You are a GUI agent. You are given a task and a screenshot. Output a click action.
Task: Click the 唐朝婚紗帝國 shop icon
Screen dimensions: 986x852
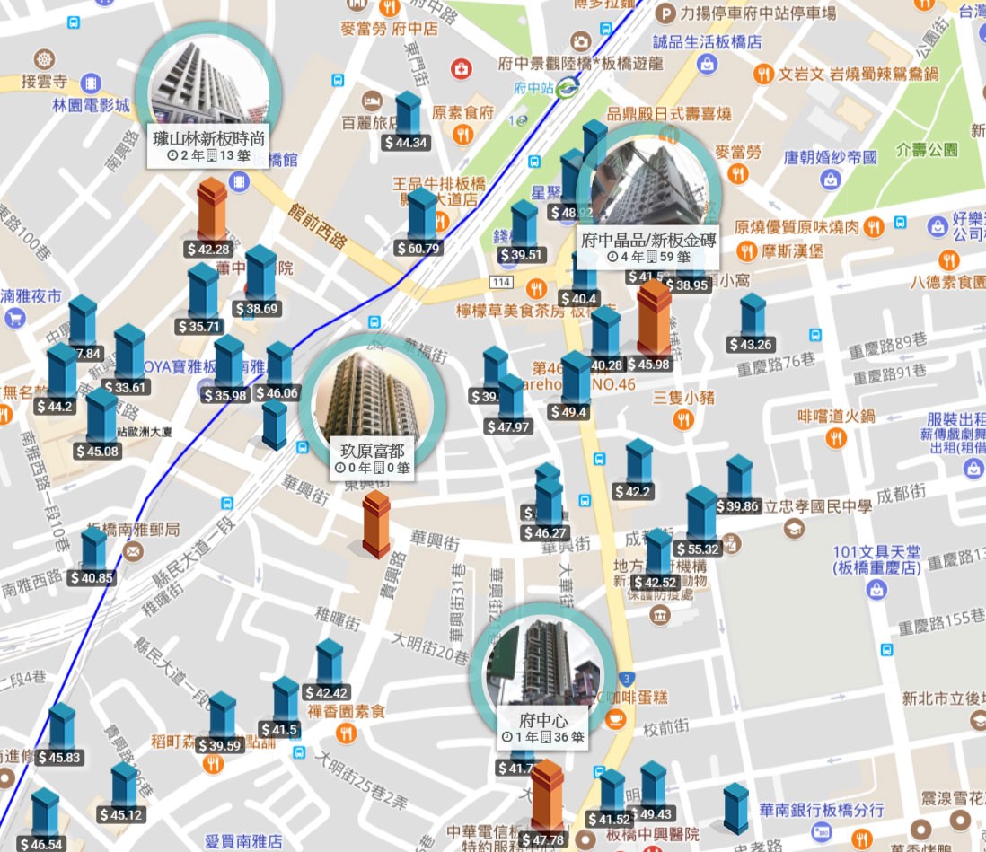(x=830, y=180)
